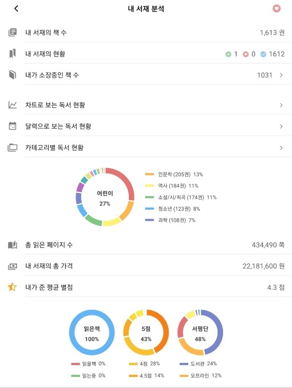Click the 인문학 (205권) legend entry
This screenshot has height=388, width=292.
coord(174,174)
